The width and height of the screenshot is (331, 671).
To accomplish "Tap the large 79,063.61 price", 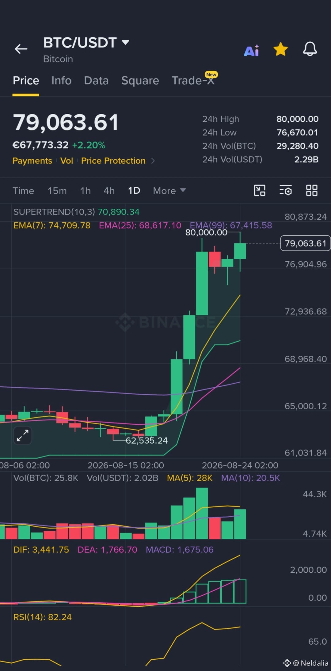I will [66, 123].
